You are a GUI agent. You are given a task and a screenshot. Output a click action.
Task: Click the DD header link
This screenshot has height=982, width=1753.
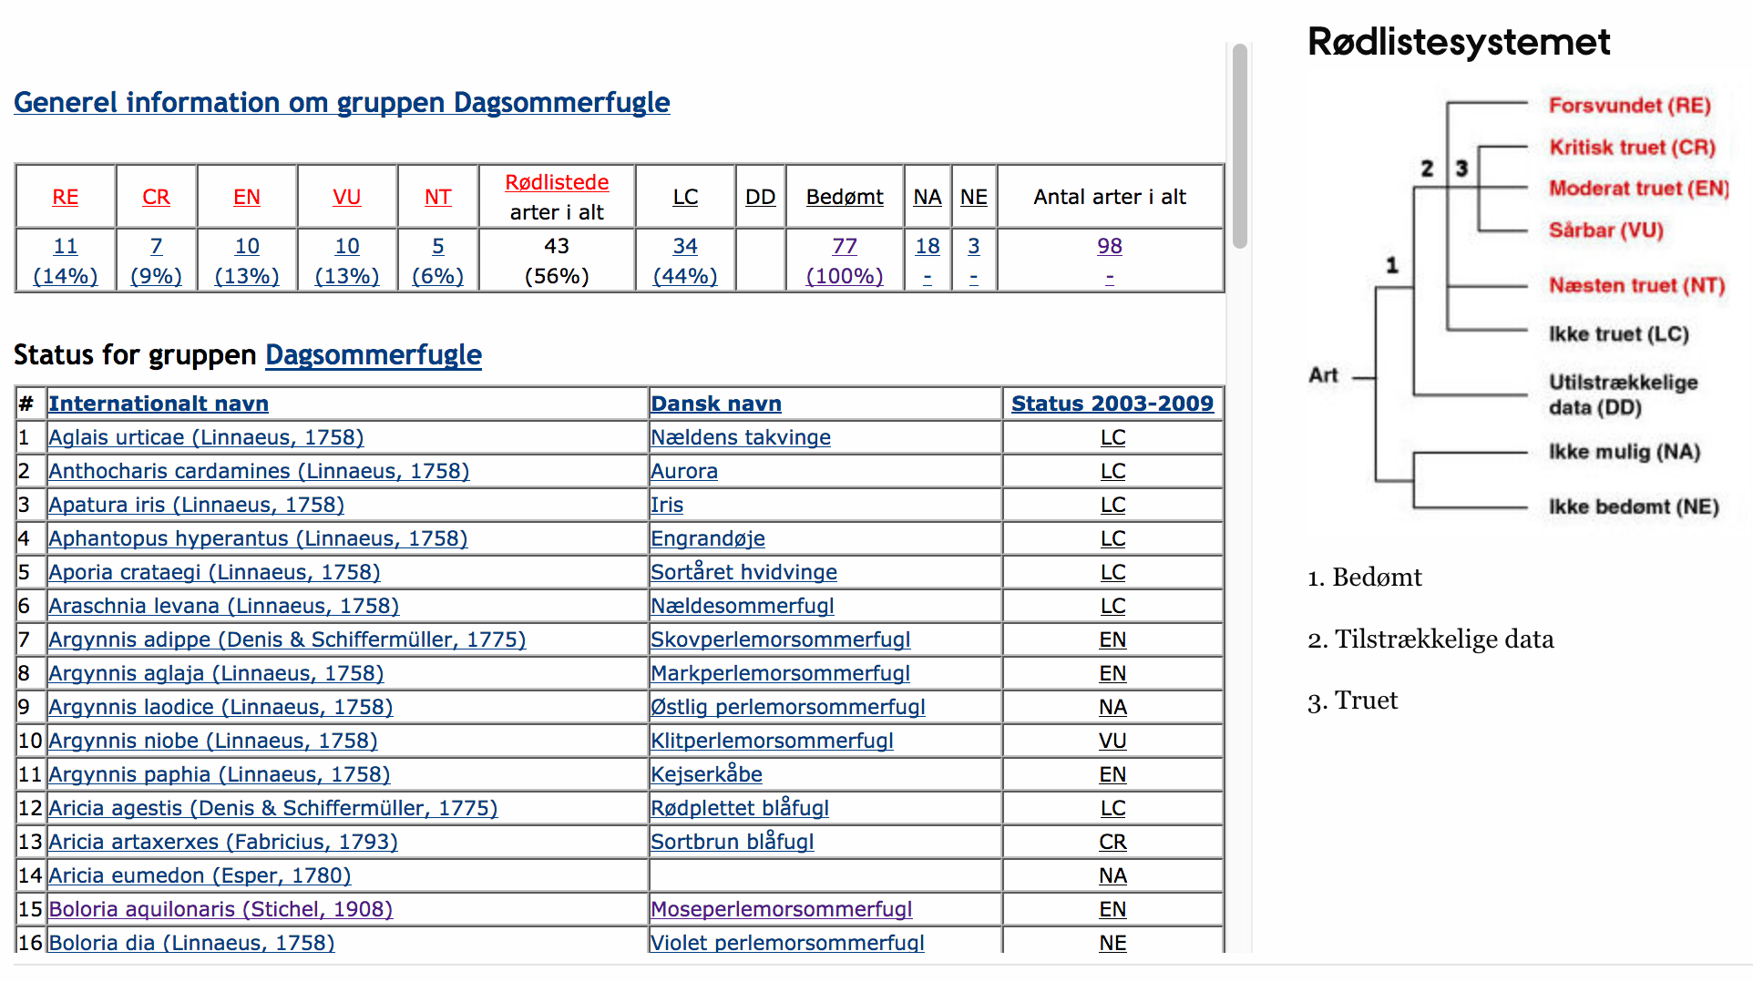pyautogui.click(x=761, y=197)
